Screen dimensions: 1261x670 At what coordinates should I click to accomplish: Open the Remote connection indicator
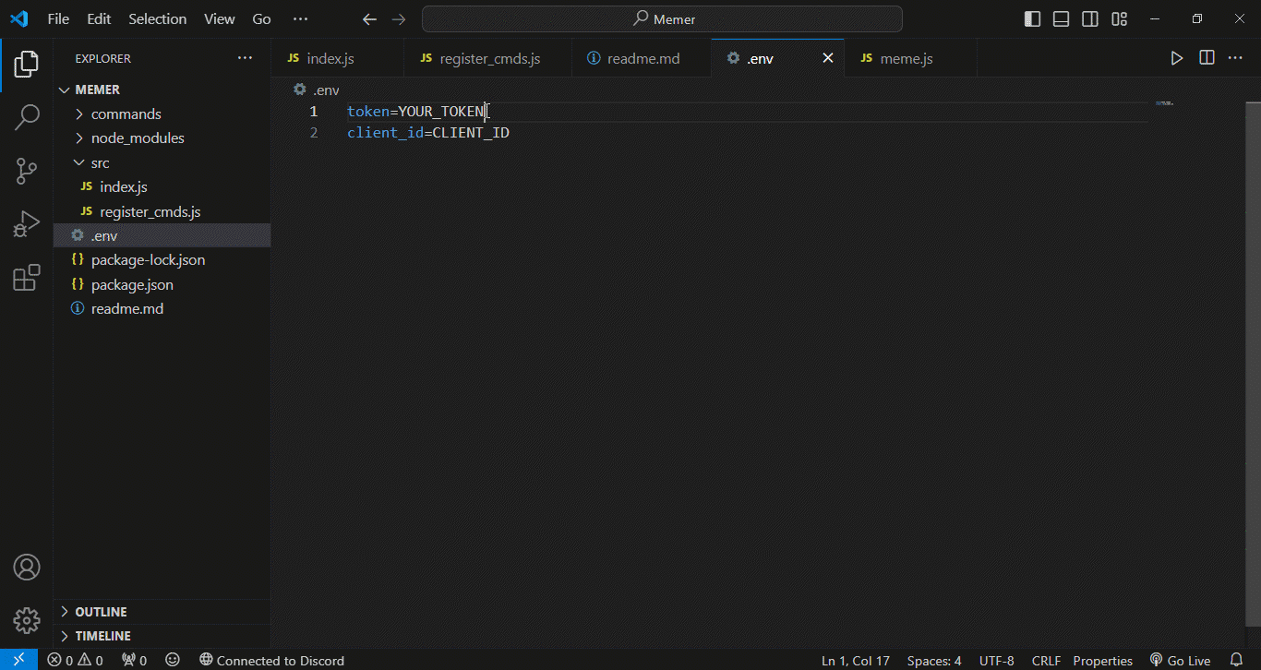pyautogui.click(x=18, y=660)
